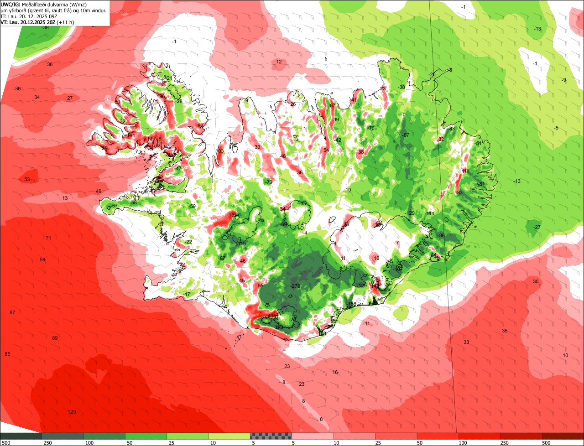Viewport: 584px width, 446px height.
Task: Click the '250' legend label
Action: (x=504, y=443)
